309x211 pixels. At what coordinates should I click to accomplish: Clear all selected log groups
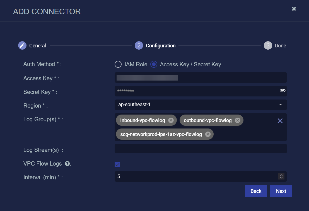click(280, 120)
